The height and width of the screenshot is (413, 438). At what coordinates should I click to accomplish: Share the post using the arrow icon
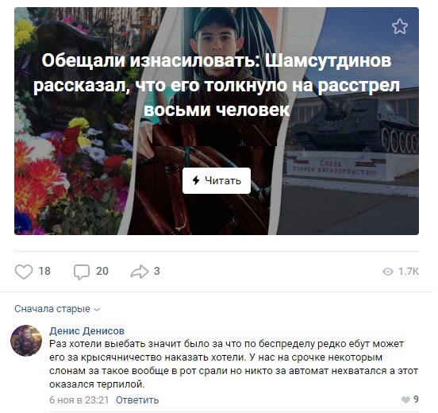(x=140, y=272)
